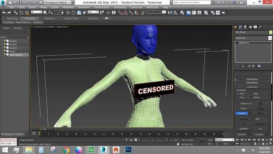Select the Select and Link tool

click(16, 12)
